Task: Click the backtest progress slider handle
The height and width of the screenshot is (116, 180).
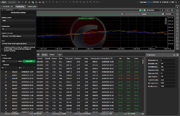Action: click(x=122, y=14)
